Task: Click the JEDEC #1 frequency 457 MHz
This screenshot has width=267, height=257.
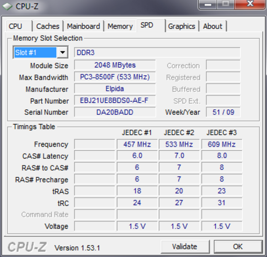Action: click(x=137, y=144)
